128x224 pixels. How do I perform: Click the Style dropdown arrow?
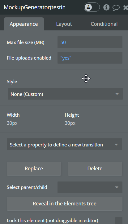pos(117,94)
